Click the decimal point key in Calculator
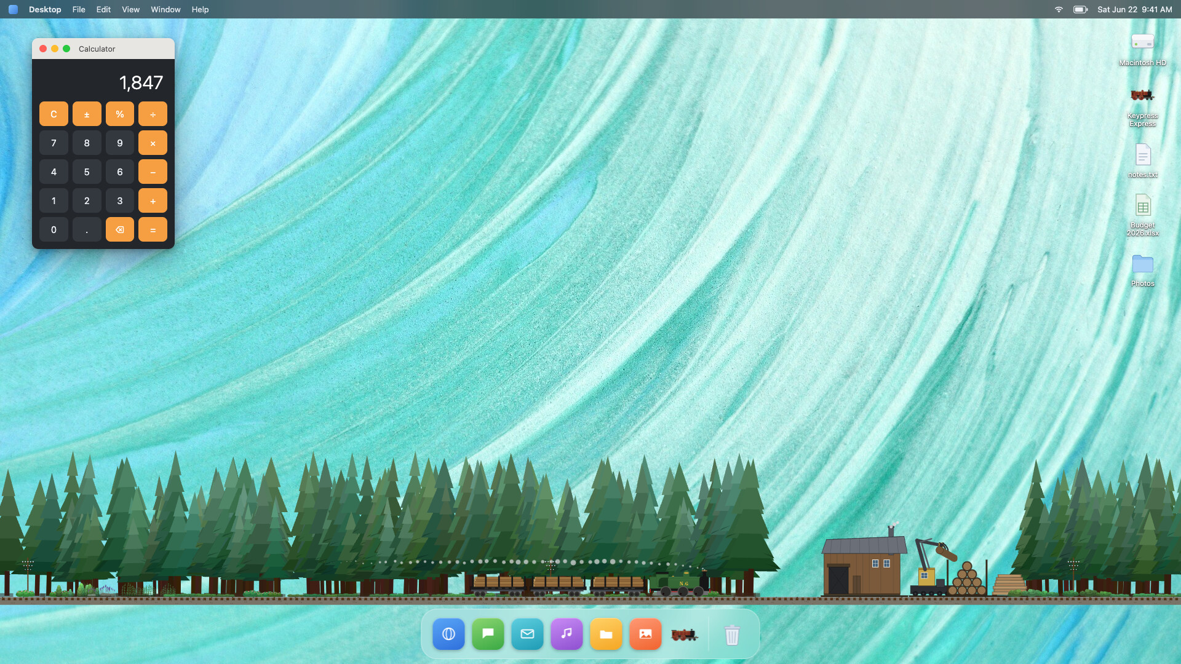Viewport: 1181px width, 664px height. (x=87, y=229)
